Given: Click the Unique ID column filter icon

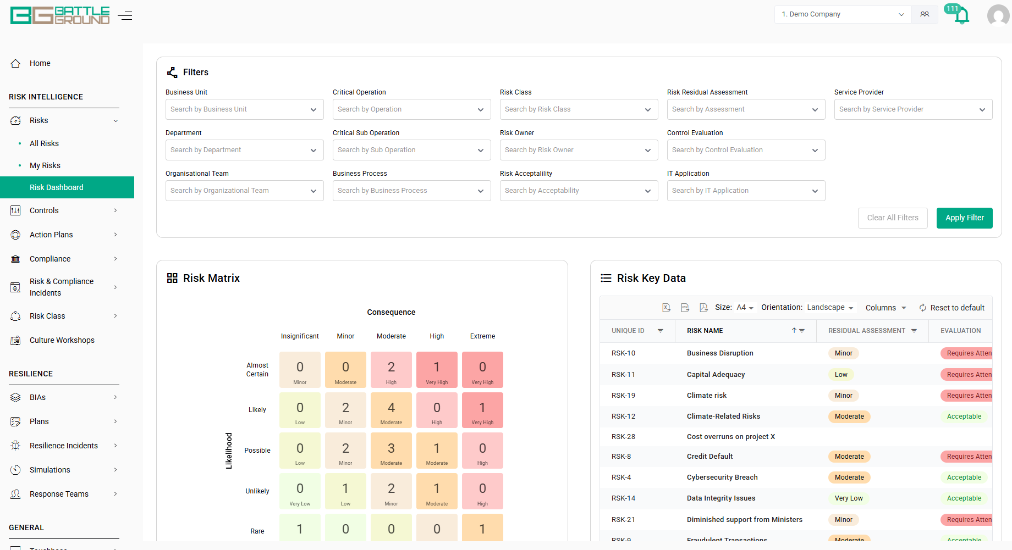Looking at the screenshot, I should (661, 331).
